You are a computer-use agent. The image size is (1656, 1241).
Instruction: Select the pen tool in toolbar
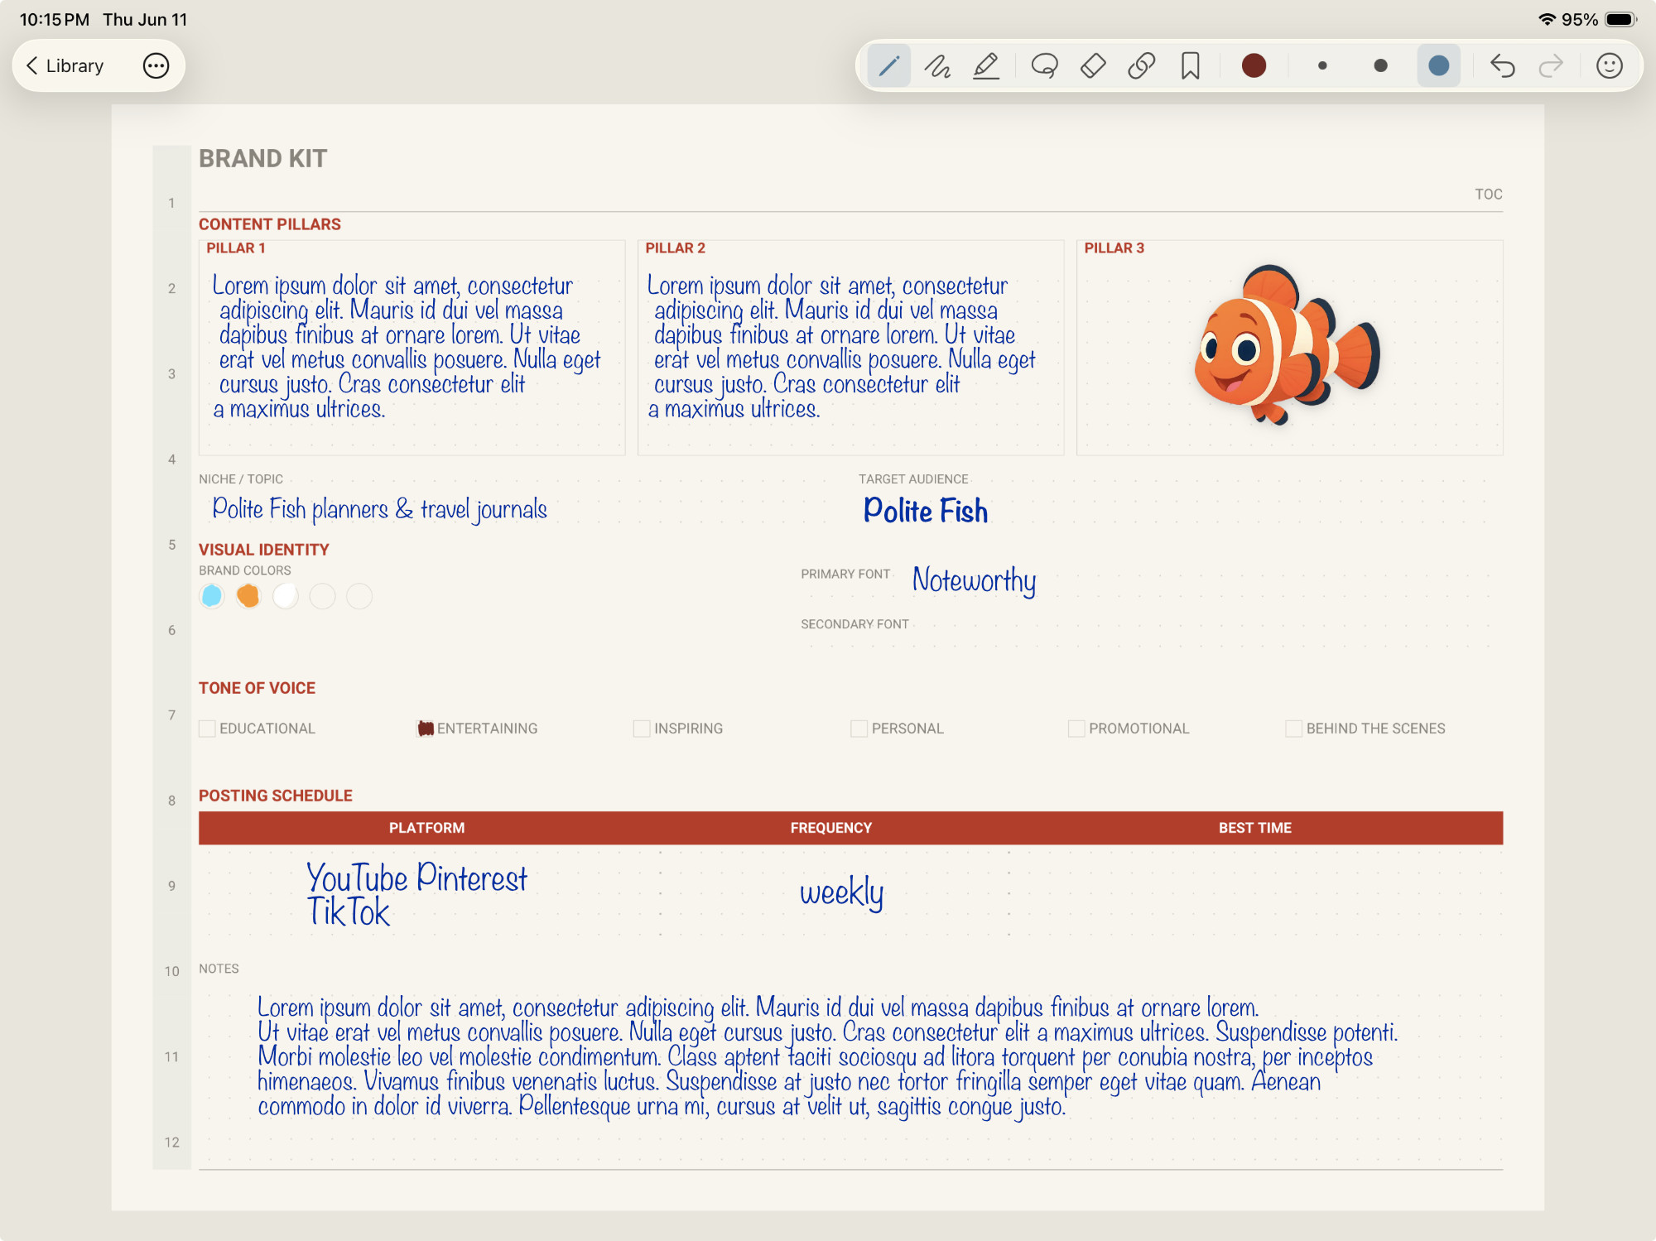pos(889,65)
